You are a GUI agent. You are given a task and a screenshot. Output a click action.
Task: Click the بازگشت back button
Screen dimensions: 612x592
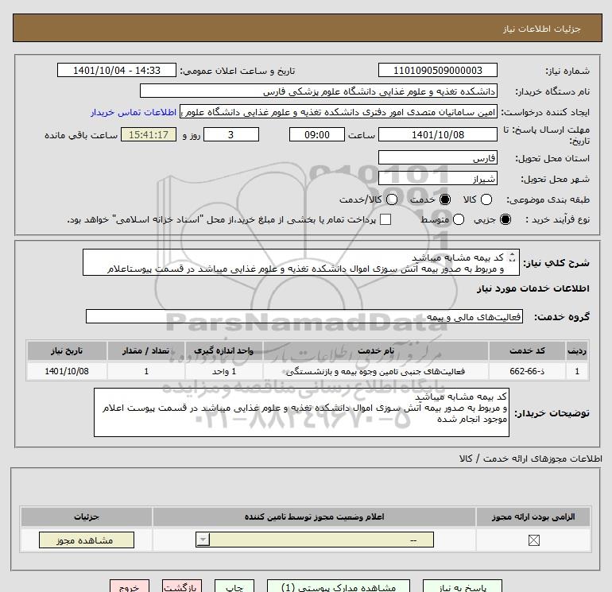182,586
